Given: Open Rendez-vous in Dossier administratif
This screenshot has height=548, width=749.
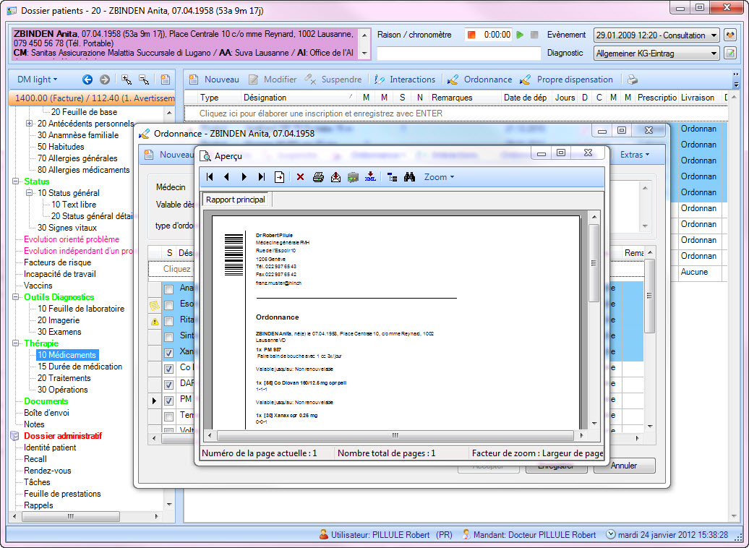Looking at the screenshot, I should pos(47,471).
